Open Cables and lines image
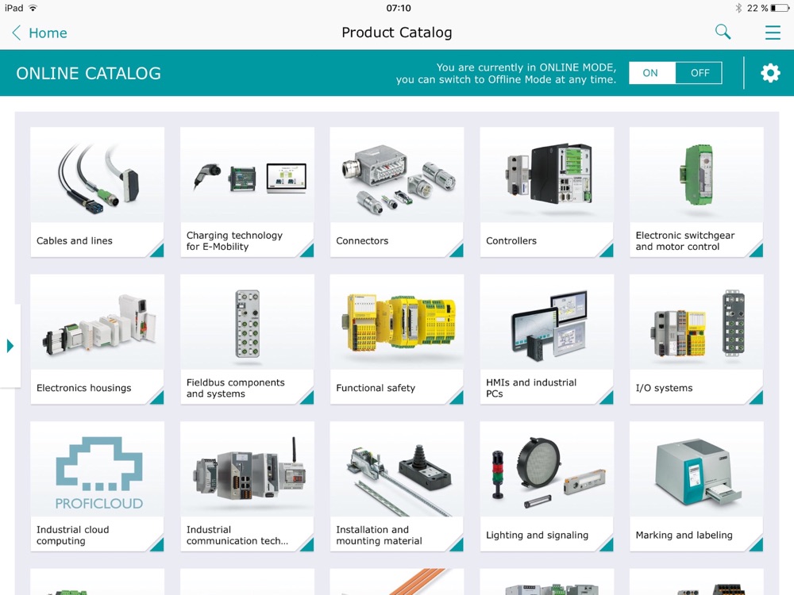This screenshot has width=794, height=595. (x=97, y=175)
